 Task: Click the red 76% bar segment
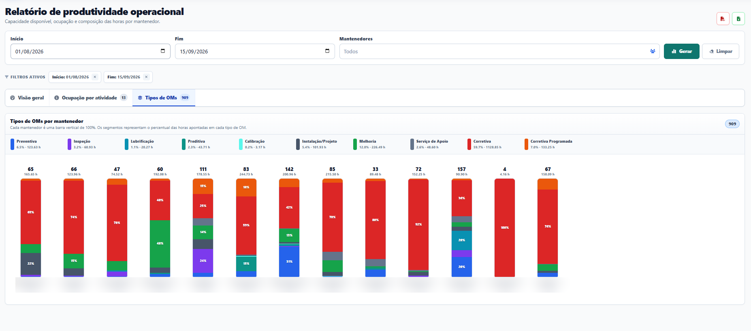(x=548, y=227)
